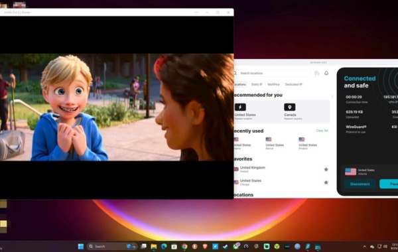
Task: Open File Explorer from the taskbar
Action: click(x=154, y=247)
